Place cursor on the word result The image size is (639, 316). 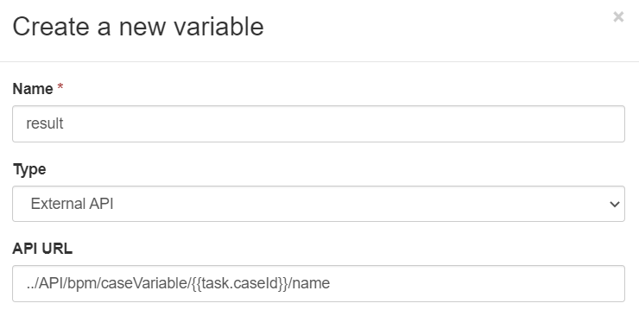(44, 123)
